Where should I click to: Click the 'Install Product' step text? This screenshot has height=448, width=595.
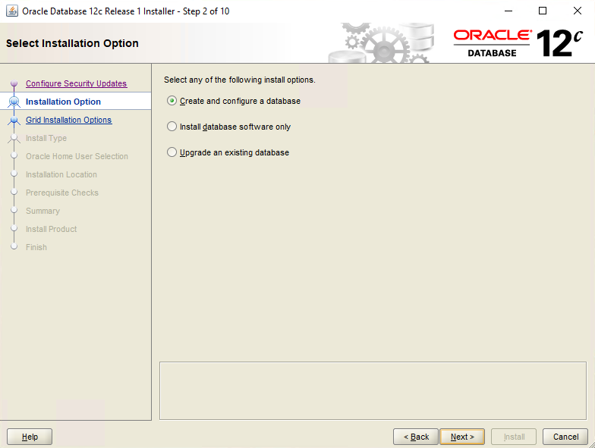point(52,229)
